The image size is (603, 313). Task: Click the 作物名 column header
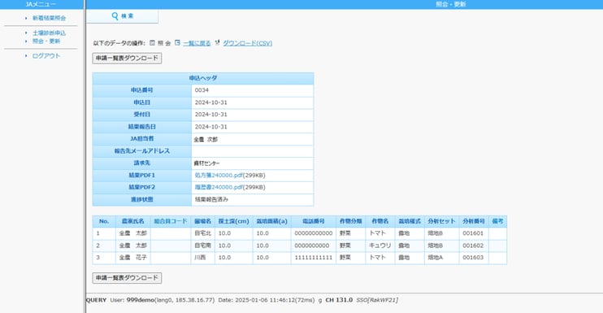(x=380, y=221)
